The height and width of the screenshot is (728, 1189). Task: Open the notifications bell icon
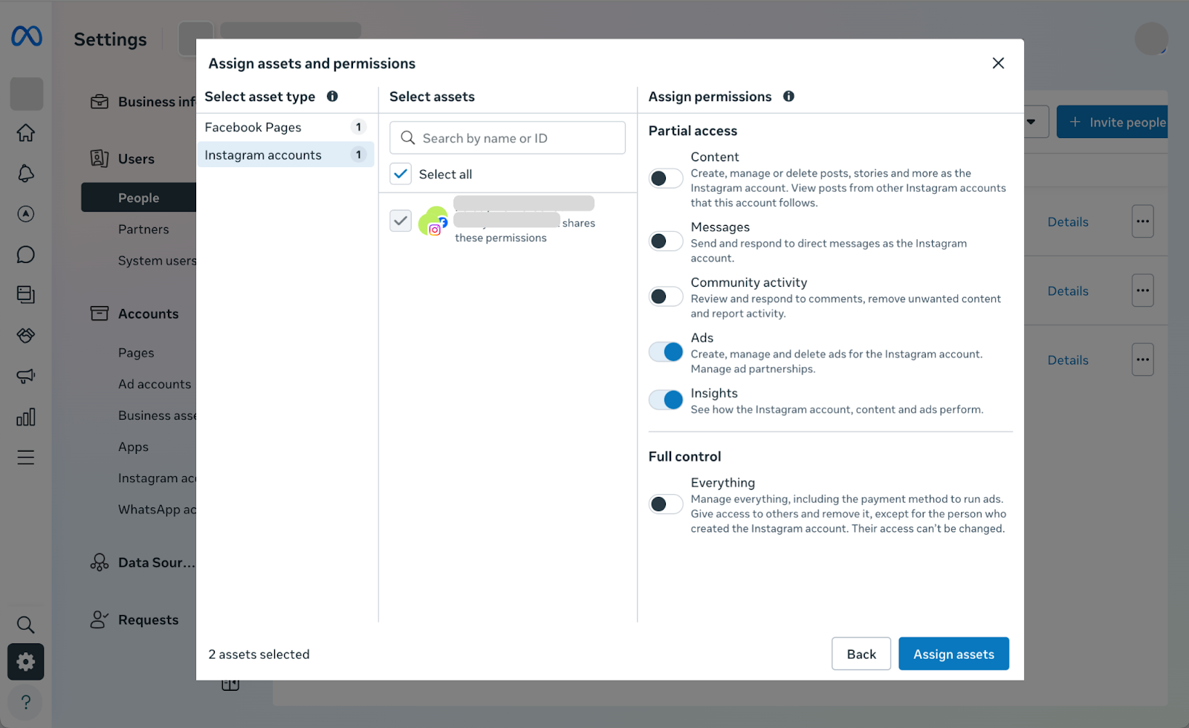pos(26,174)
